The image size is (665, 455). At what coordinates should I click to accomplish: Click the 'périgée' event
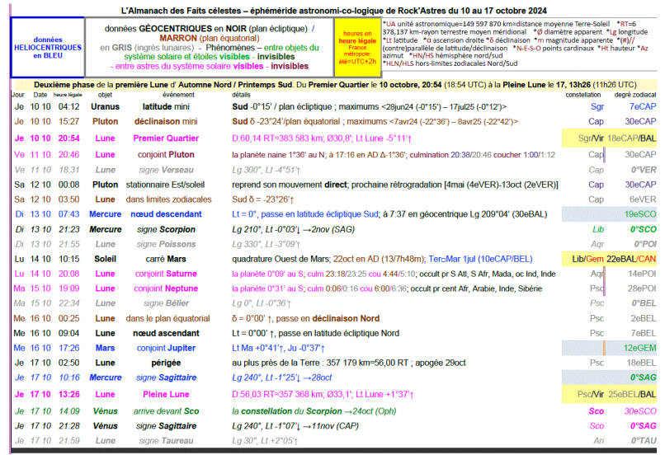click(166, 363)
